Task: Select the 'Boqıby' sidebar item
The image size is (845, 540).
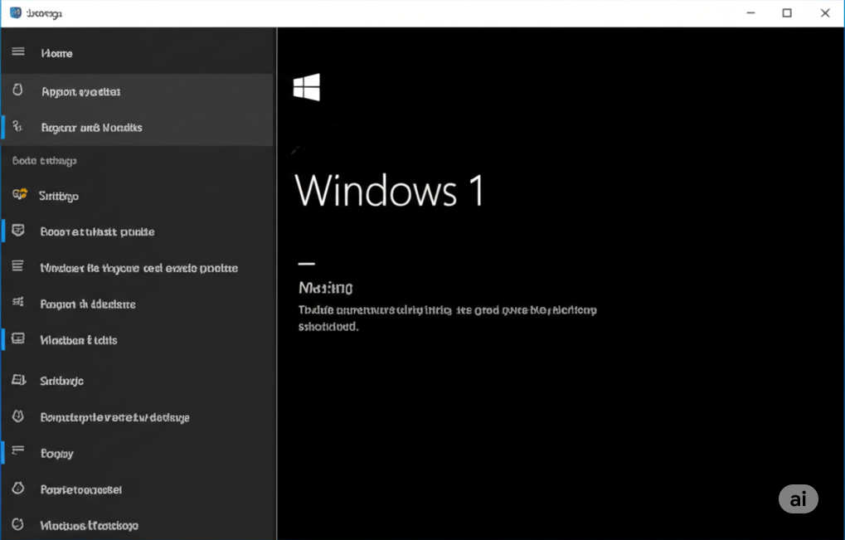Action: 57,454
